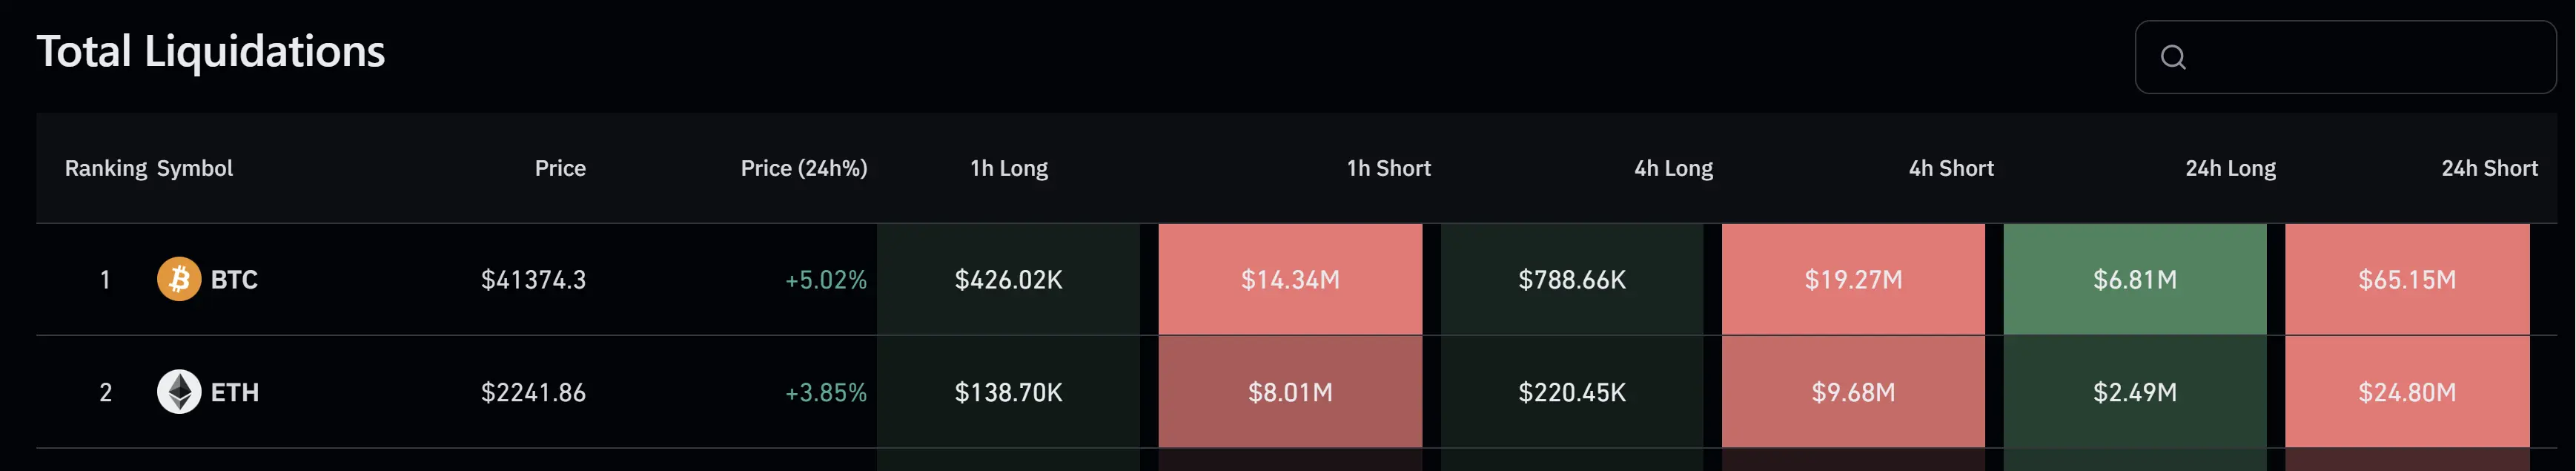Sort by the 4h Long column header
The image size is (2576, 471).
1672,168
